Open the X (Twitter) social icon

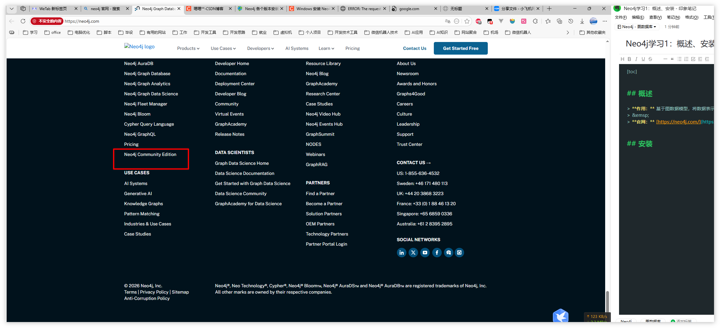click(x=413, y=253)
